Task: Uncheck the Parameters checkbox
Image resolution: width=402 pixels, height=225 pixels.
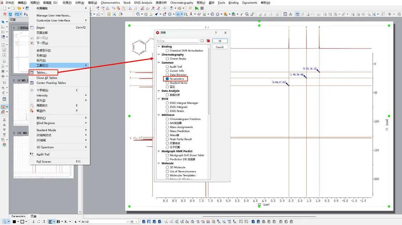Action: click(167, 79)
